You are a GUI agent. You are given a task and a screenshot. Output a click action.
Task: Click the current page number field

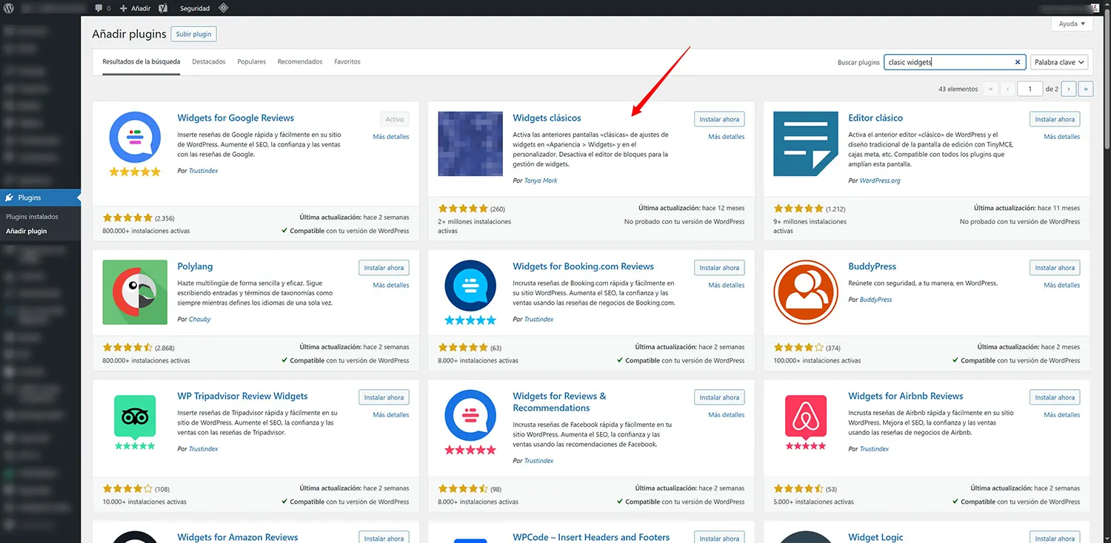[x=1030, y=89]
